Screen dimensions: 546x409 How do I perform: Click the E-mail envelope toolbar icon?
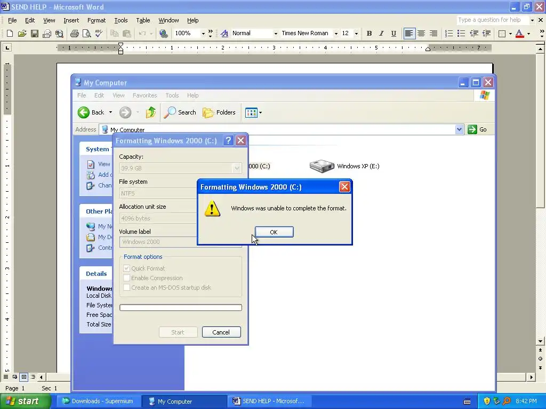click(x=47, y=34)
